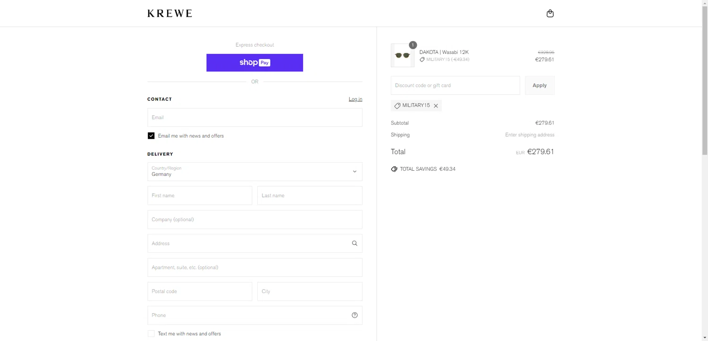This screenshot has height=341, width=708.
Task: Click the phone help question mark icon
Action: click(354, 316)
